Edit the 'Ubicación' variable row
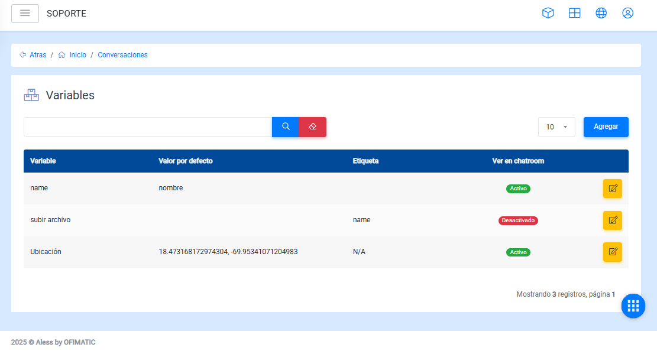 pyautogui.click(x=613, y=252)
